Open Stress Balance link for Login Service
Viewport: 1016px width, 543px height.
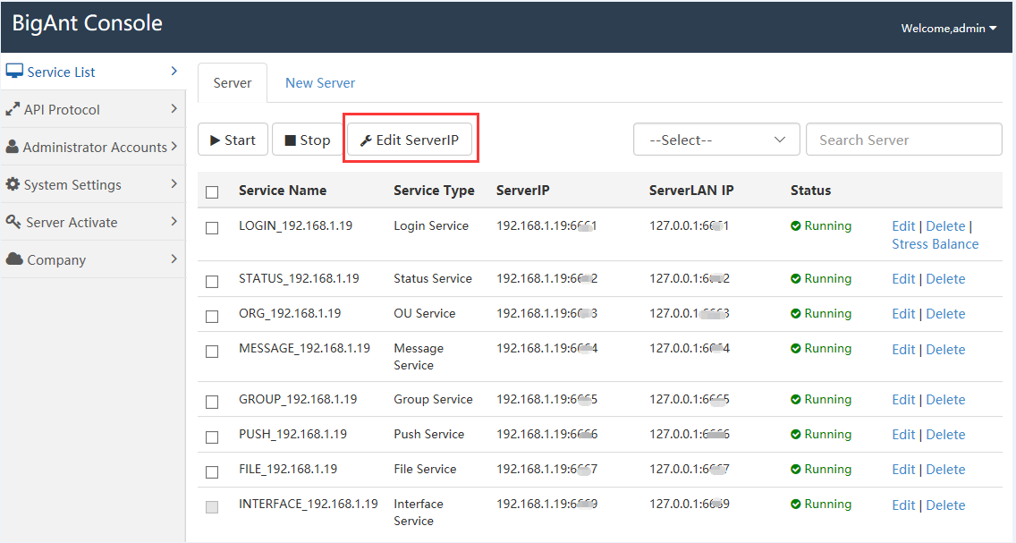coord(935,244)
